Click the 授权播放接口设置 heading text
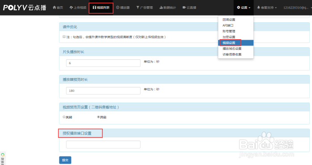312x165 pixels. click(x=77, y=133)
